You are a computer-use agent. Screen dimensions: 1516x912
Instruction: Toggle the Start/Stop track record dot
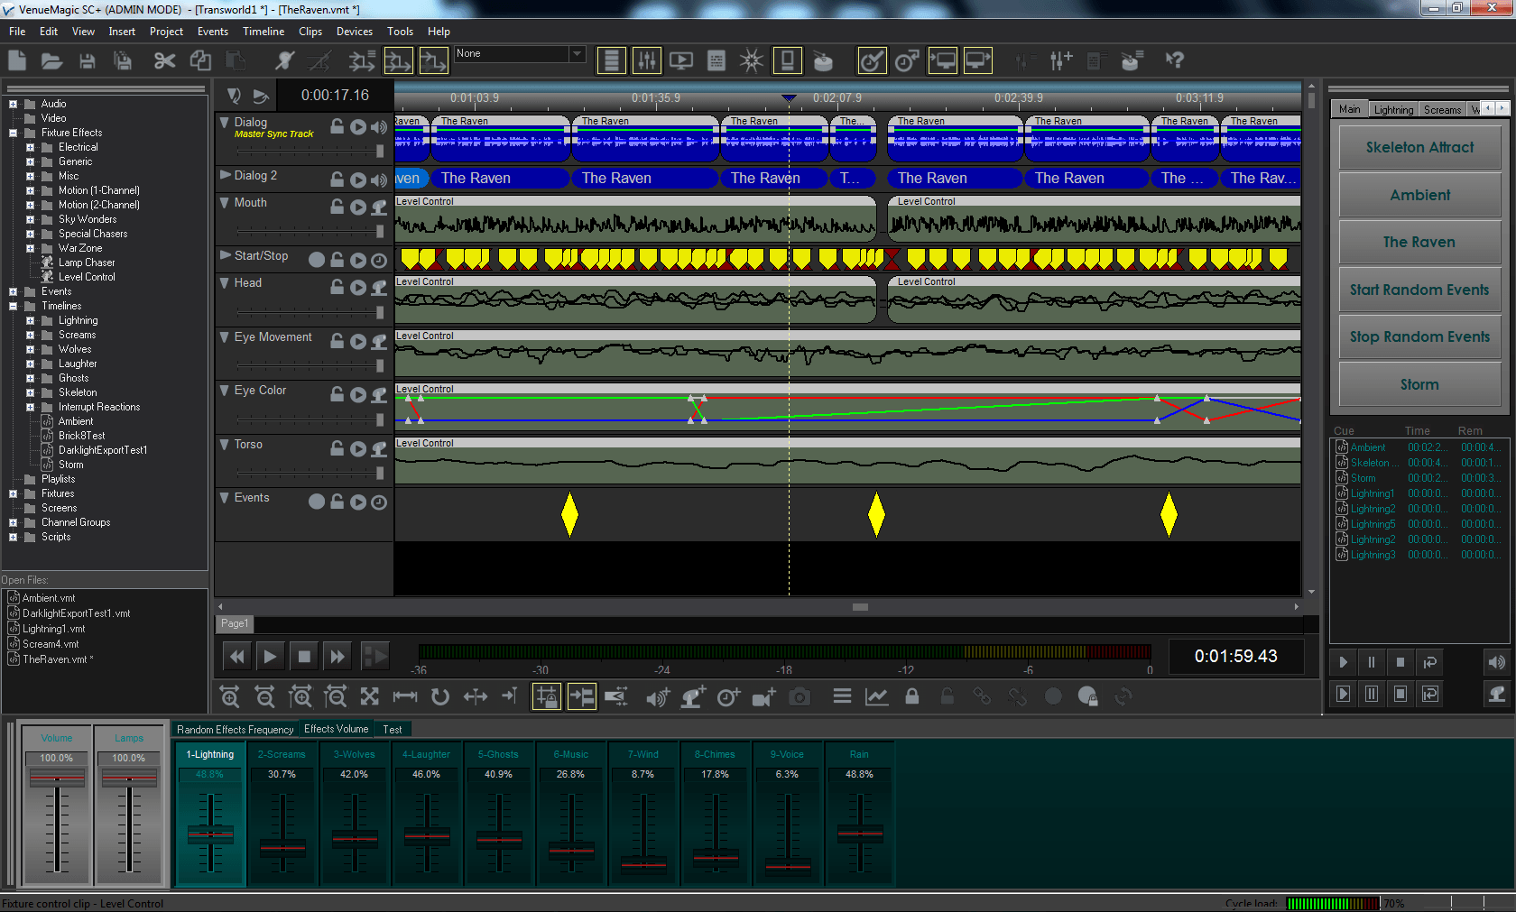click(x=317, y=260)
